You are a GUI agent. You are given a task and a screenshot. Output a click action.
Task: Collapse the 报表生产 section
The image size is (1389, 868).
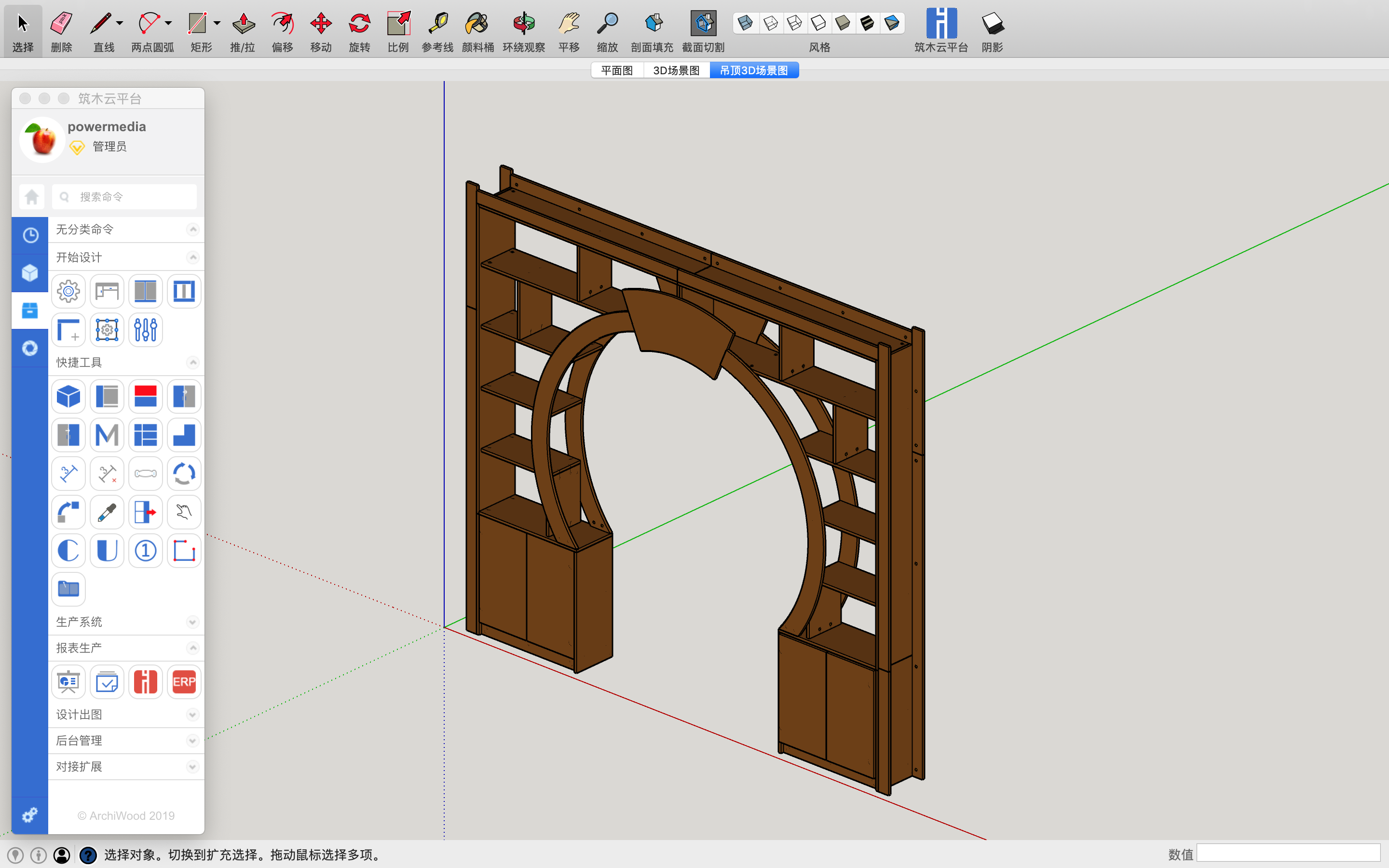point(193,648)
